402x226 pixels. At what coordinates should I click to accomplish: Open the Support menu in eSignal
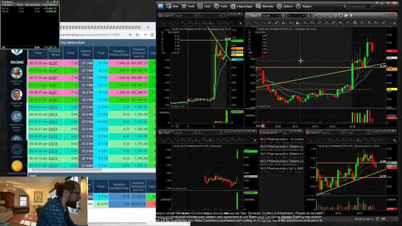[304, 6]
